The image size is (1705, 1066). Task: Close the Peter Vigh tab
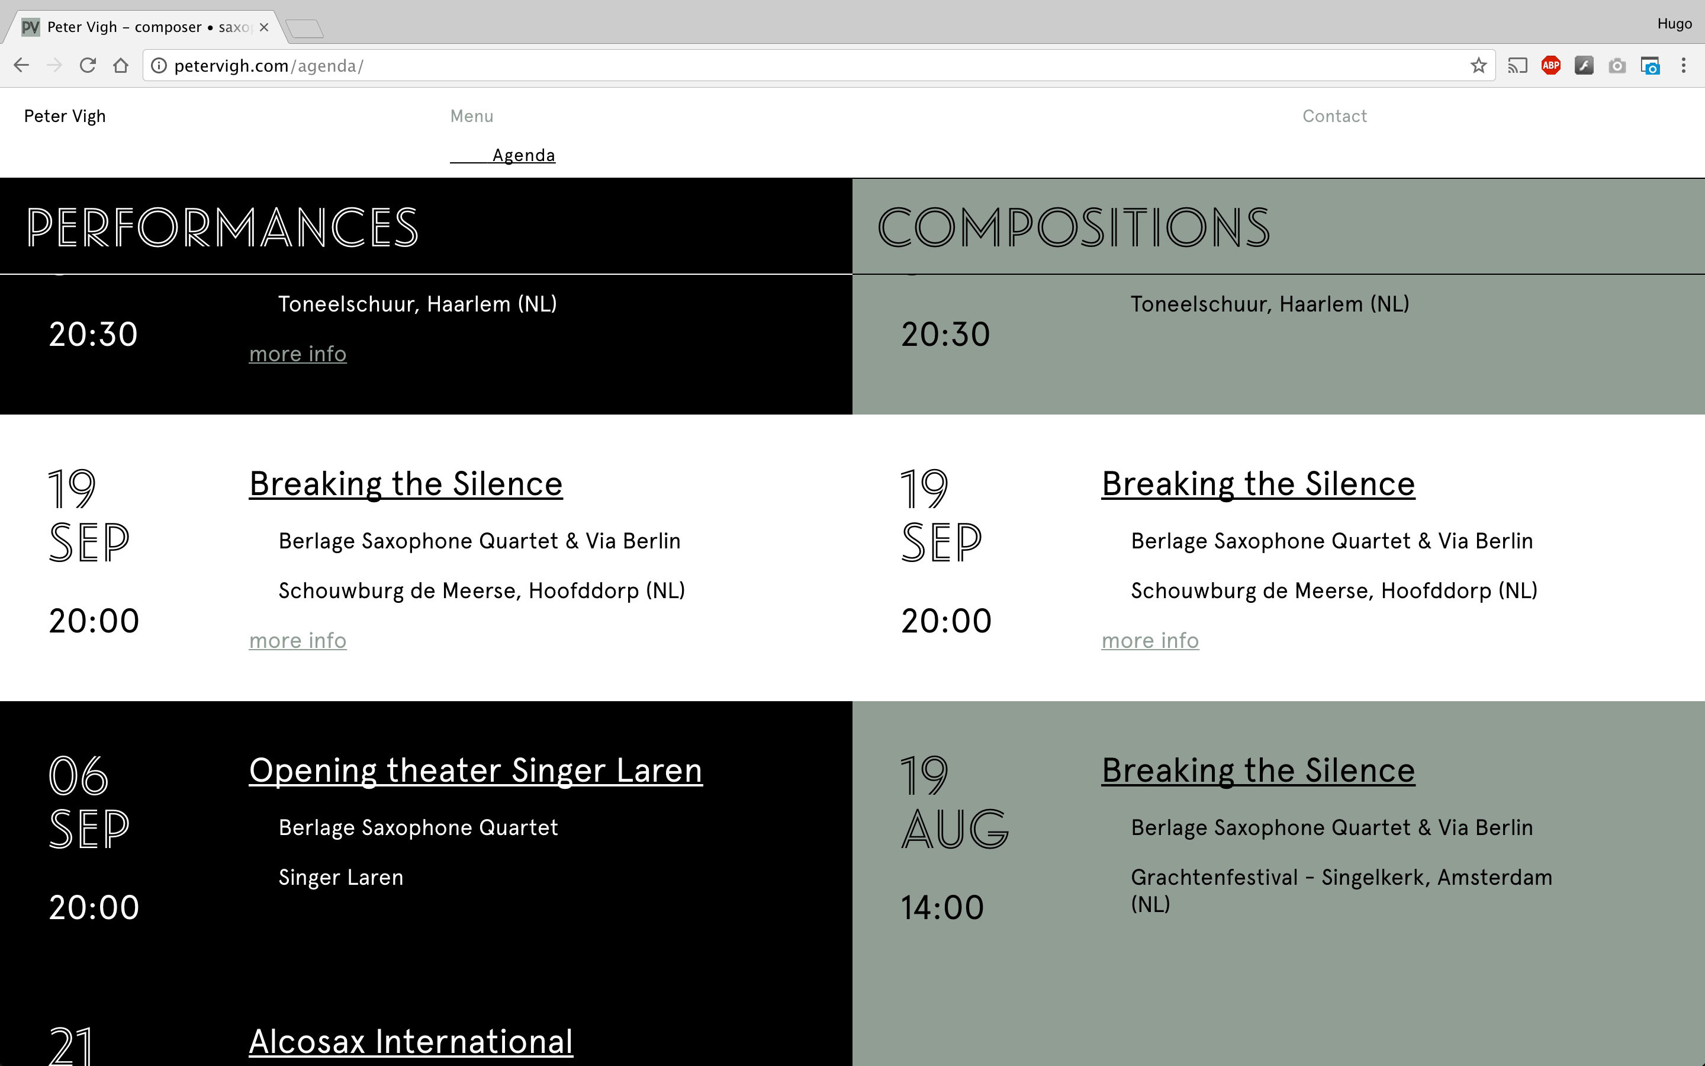coord(264,27)
